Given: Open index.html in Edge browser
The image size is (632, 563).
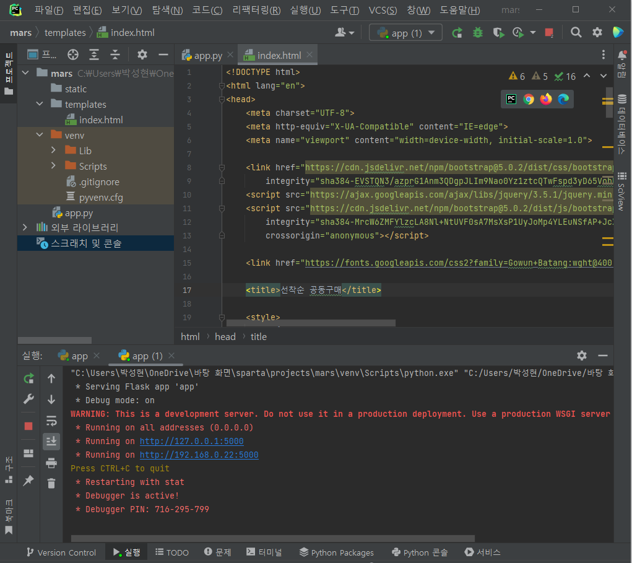Looking at the screenshot, I should point(563,99).
